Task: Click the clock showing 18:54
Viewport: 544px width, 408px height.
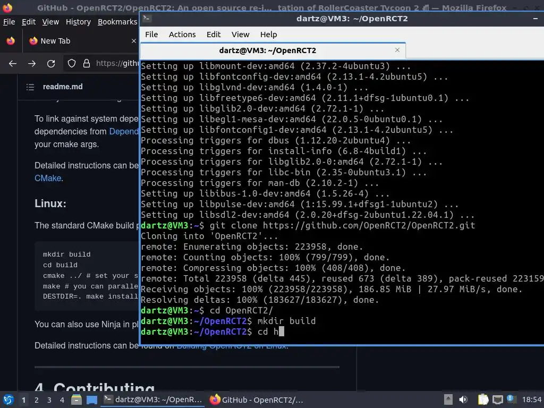Action: point(531,399)
